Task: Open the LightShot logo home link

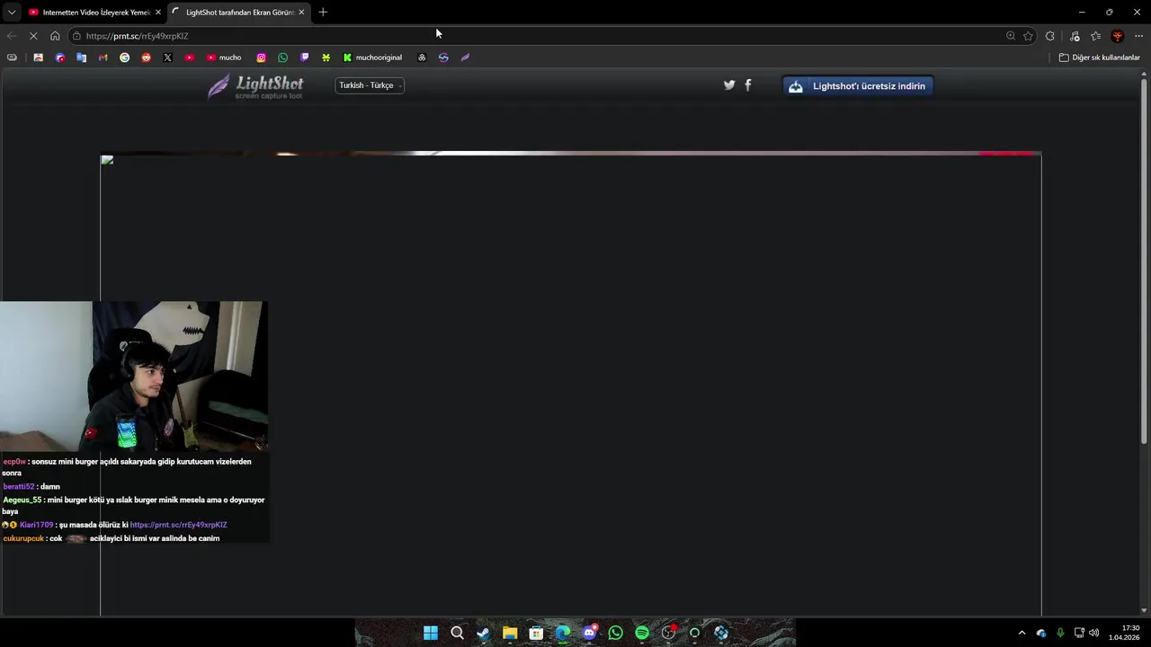Action: (256, 85)
